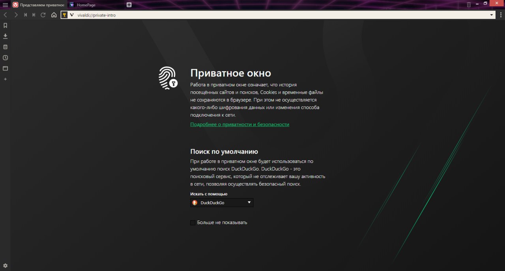
Task: Click the yellow private key badge
Action: tap(64, 15)
